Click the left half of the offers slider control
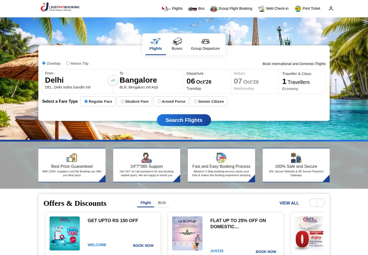 tap(313, 203)
